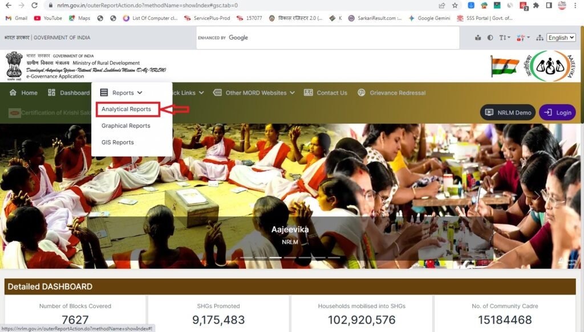Click the Home icon in navigation bar
This screenshot has height=332, width=584.
pos(13,93)
